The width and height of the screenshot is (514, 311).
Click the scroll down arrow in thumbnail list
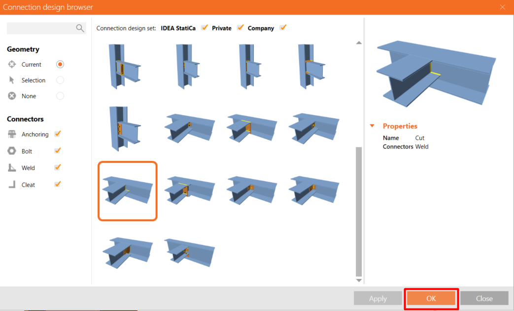tap(359, 280)
